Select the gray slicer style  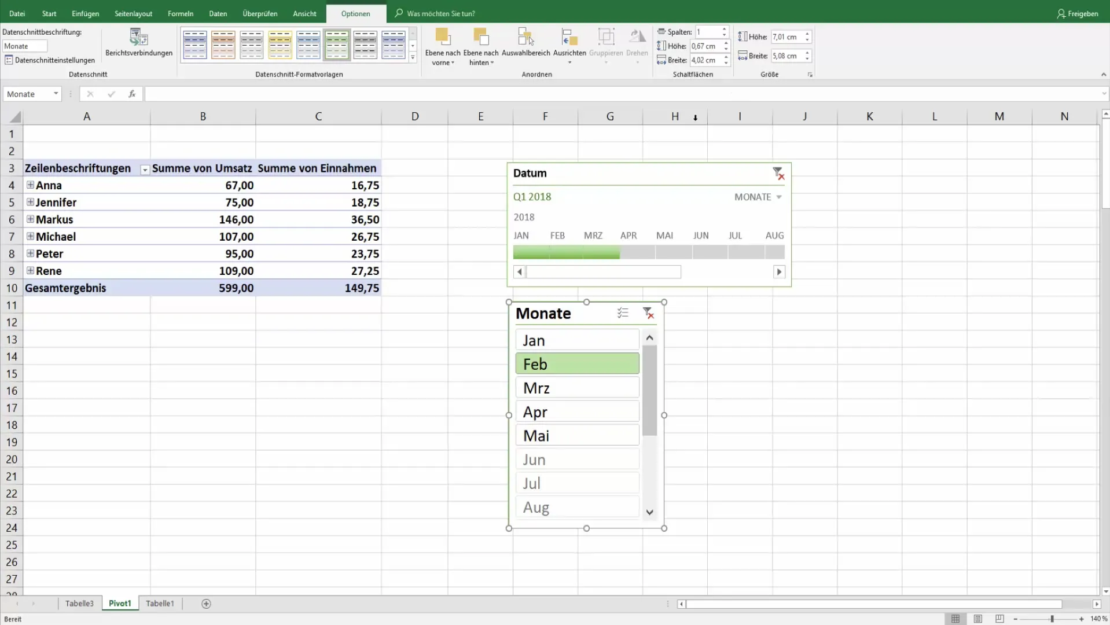(252, 45)
